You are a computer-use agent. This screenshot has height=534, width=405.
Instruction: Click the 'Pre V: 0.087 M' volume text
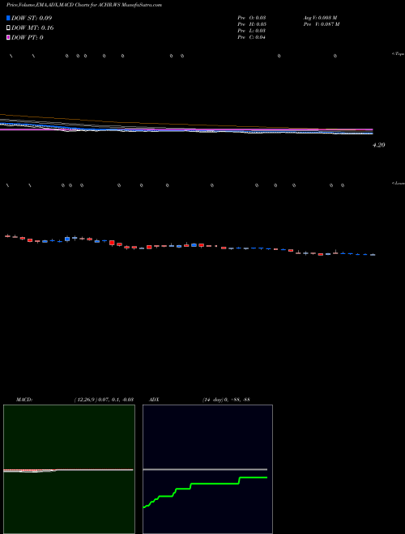click(x=322, y=24)
